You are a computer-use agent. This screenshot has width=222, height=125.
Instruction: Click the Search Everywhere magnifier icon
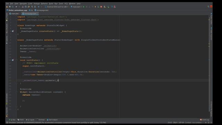[208, 7]
